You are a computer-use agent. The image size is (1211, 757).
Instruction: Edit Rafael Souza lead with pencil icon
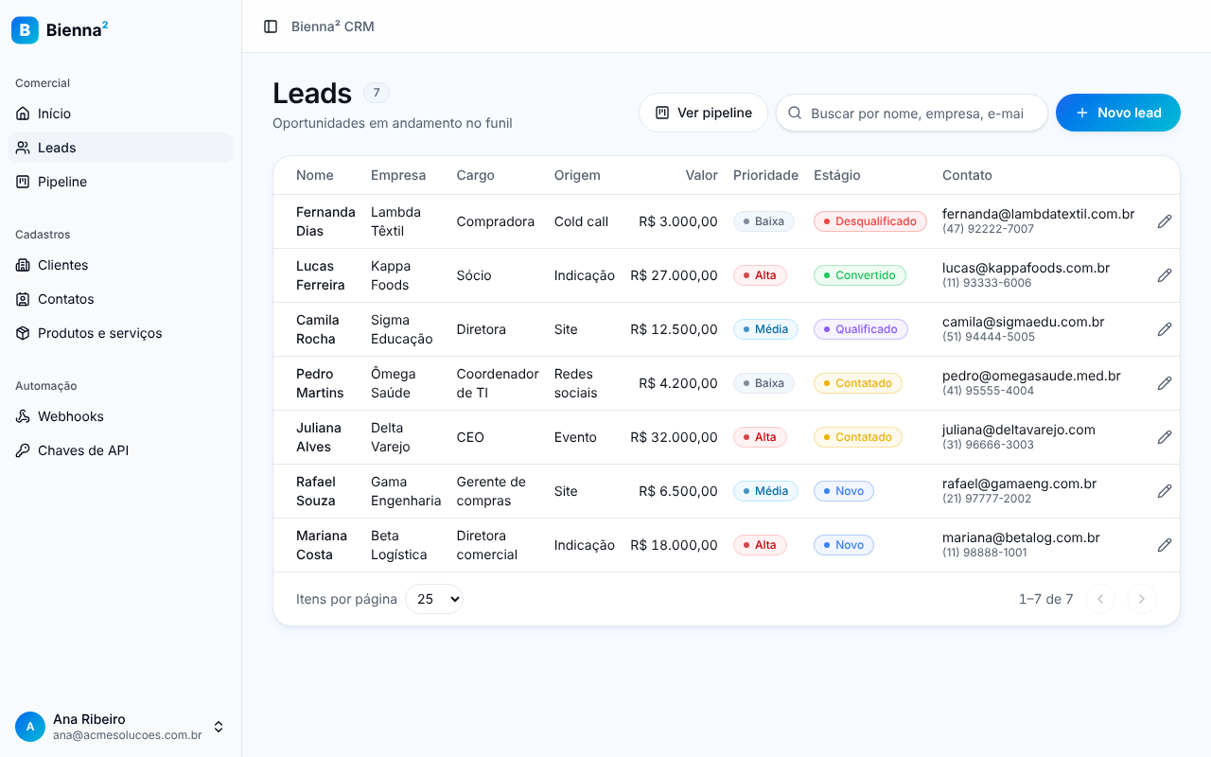pos(1165,491)
